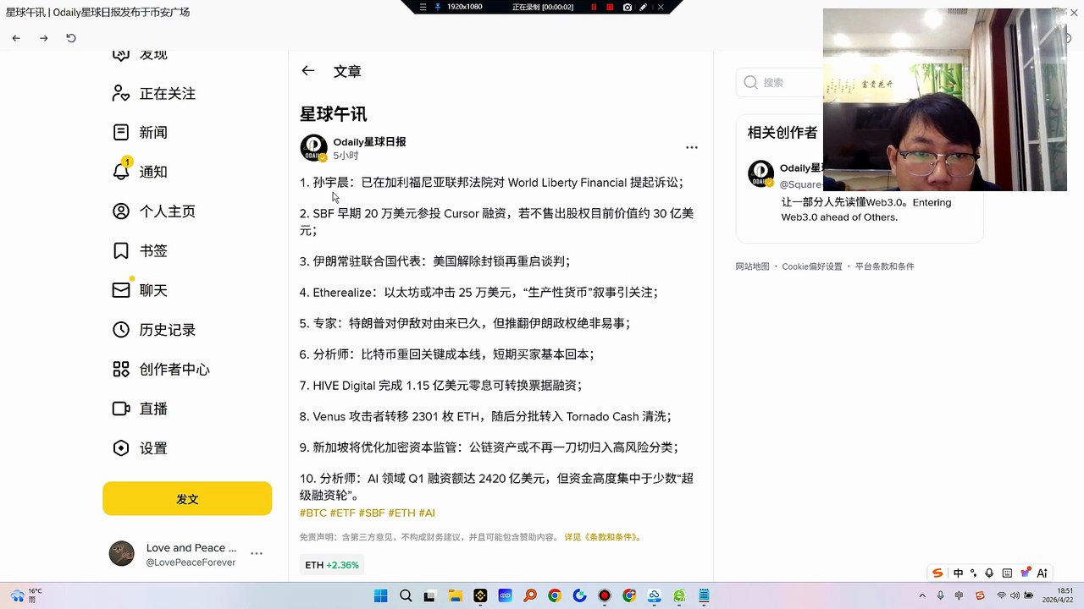The image size is (1084, 609).
Task: Click the Sogou 中 language mode toggle
Action: 958,573
